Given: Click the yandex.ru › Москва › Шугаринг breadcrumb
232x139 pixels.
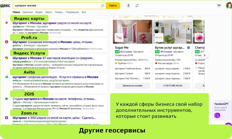Looking at the screenshot, I should 31,27.
